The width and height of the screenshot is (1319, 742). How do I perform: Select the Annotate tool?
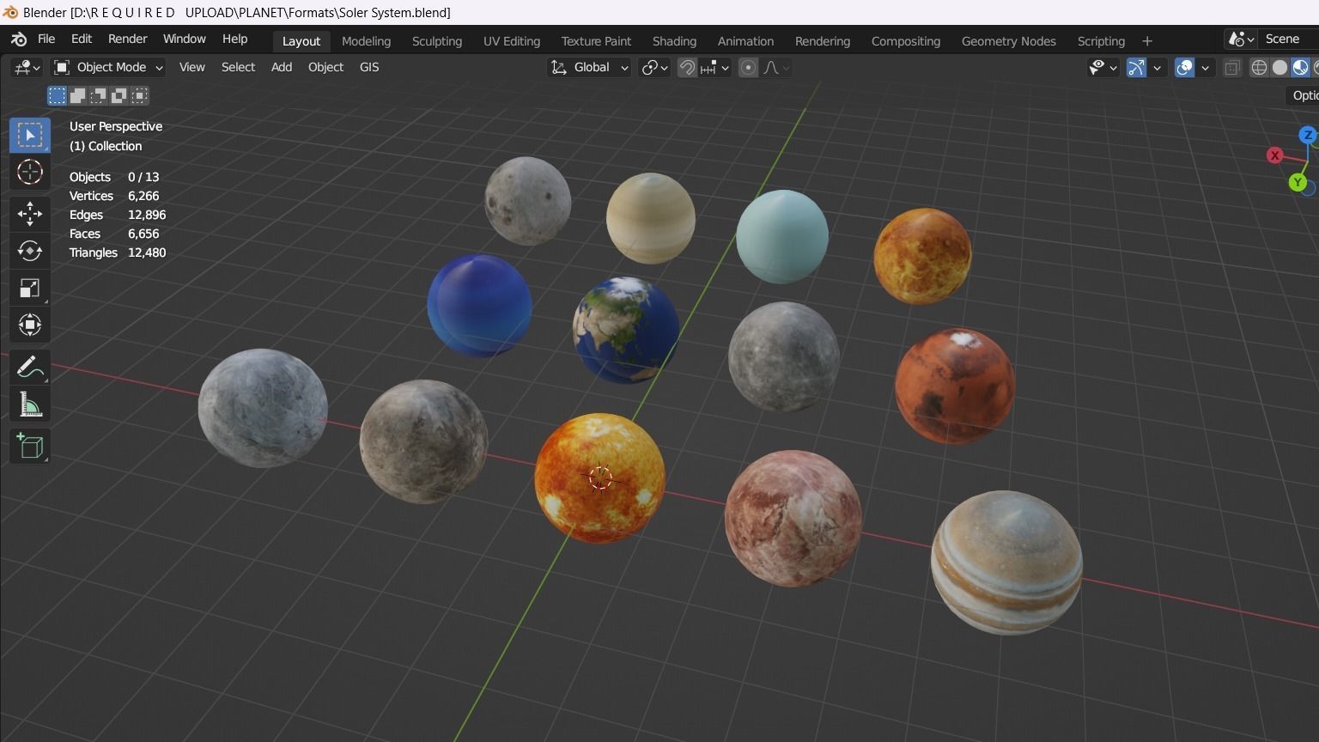[x=30, y=367]
